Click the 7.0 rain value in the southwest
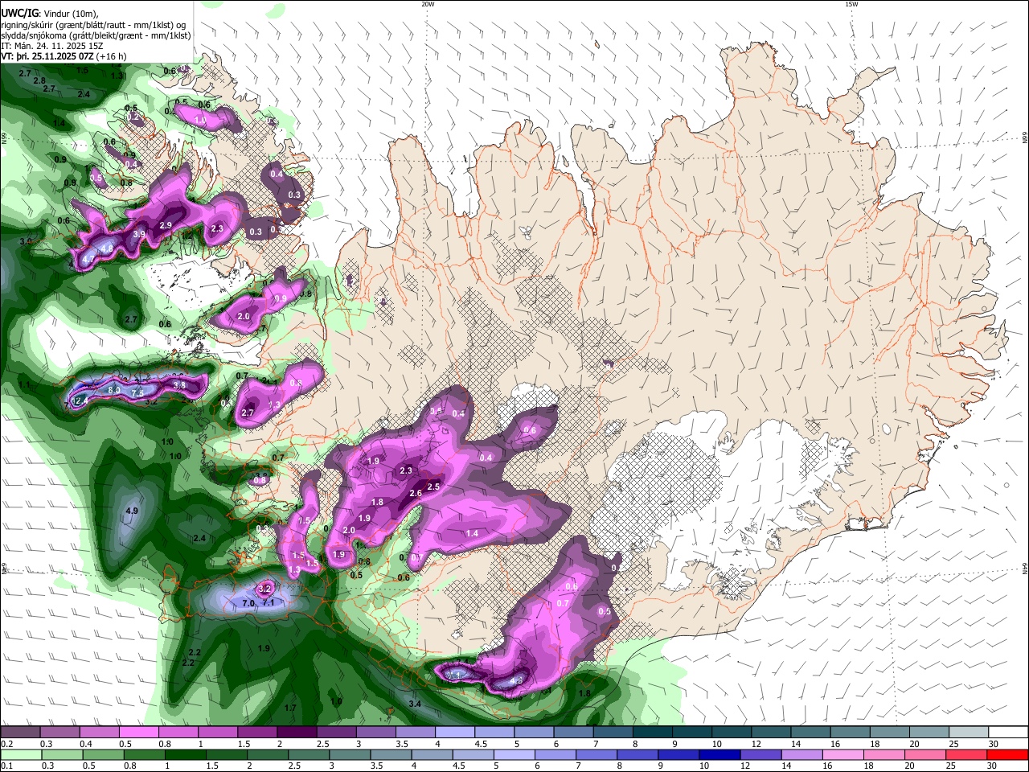The height and width of the screenshot is (772, 1029). pyautogui.click(x=248, y=603)
